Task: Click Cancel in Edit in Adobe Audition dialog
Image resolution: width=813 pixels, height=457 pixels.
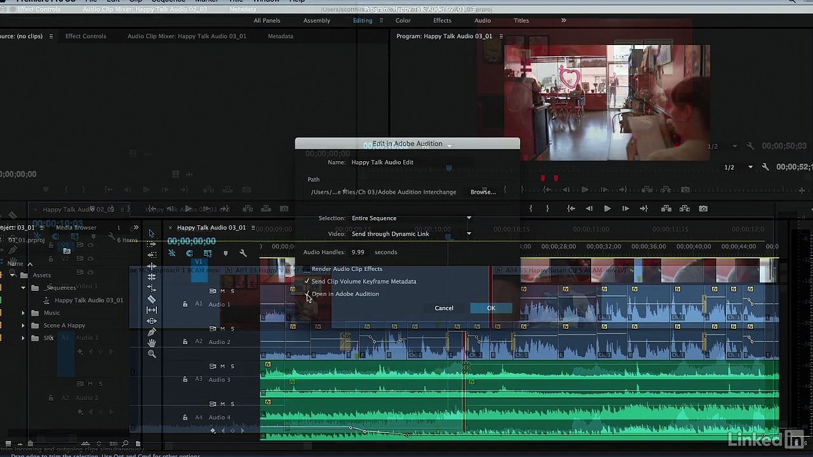Action: 444,308
